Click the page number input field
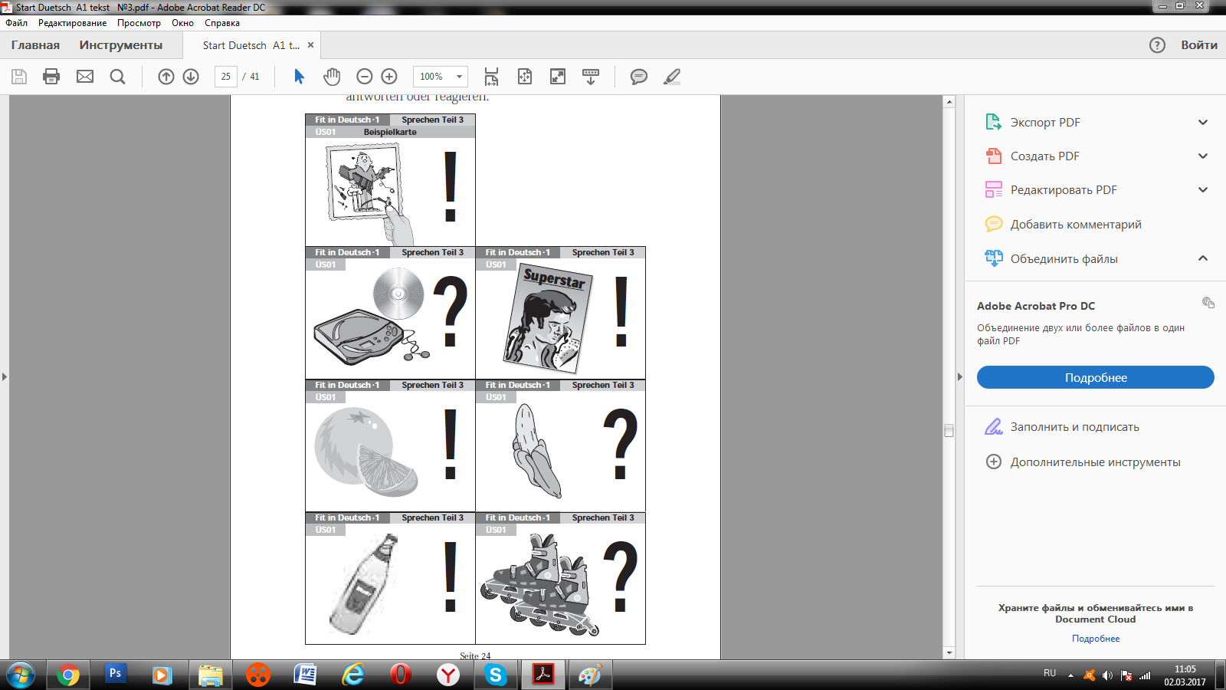The width and height of the screenshot is (1226, 690). coord(226,77)
